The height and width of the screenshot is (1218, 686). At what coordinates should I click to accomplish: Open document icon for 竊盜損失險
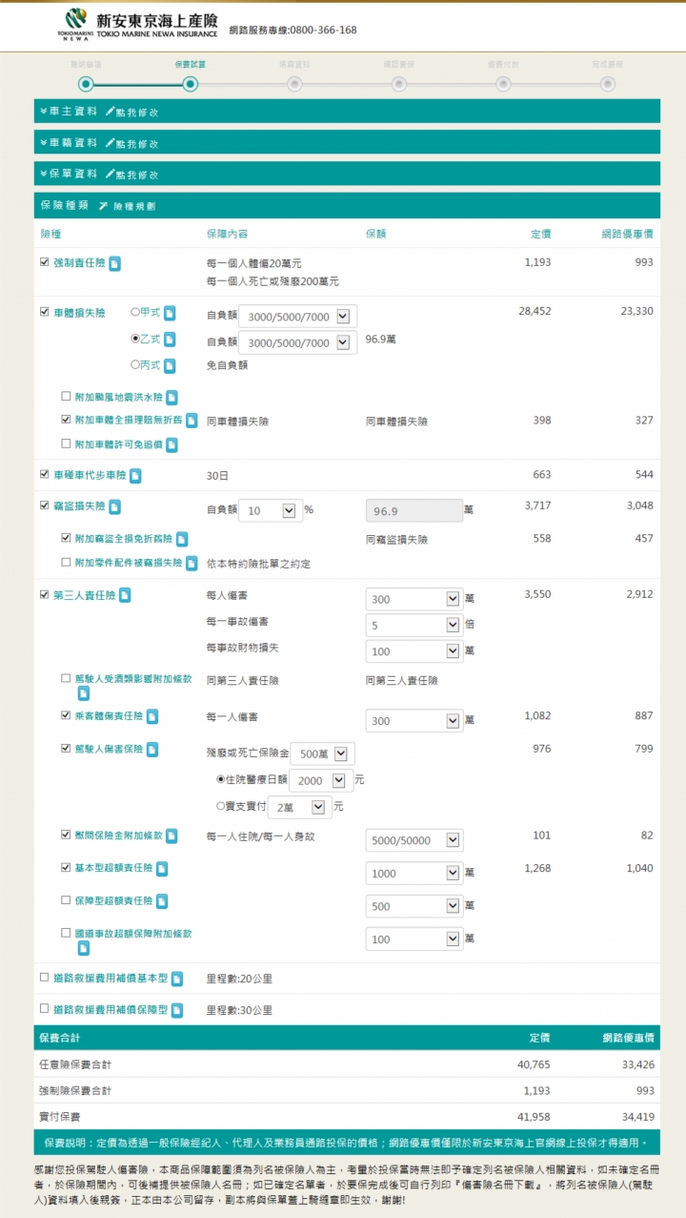click(x=114, y=507)
